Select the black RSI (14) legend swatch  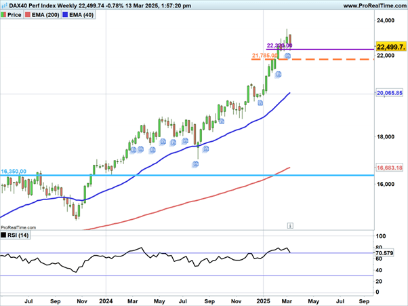coord(3,235)
